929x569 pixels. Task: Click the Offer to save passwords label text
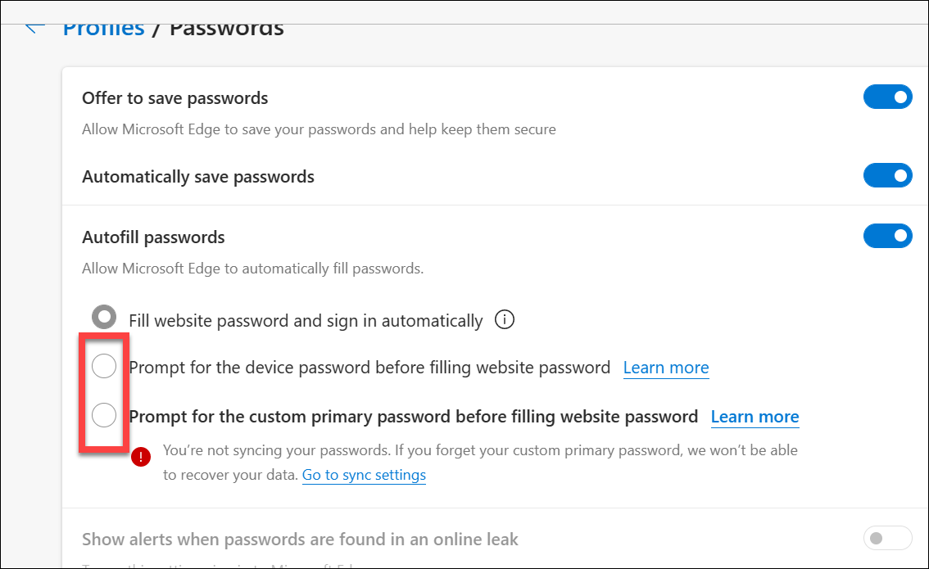[x=174, y=98]
